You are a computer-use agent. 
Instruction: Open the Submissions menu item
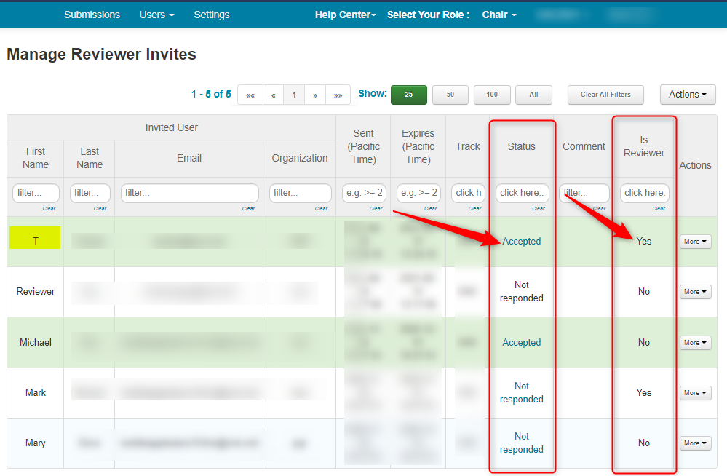[92, 15]
